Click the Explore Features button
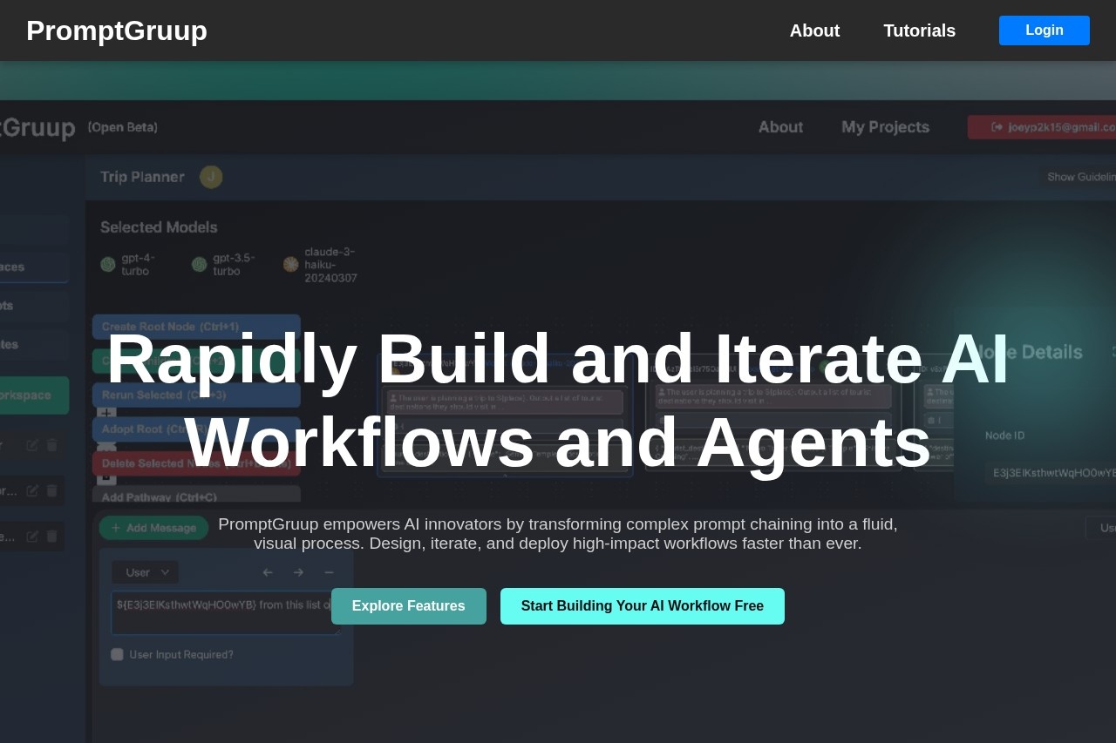This screenshot has width=1116, height=743. pos(408,606)
